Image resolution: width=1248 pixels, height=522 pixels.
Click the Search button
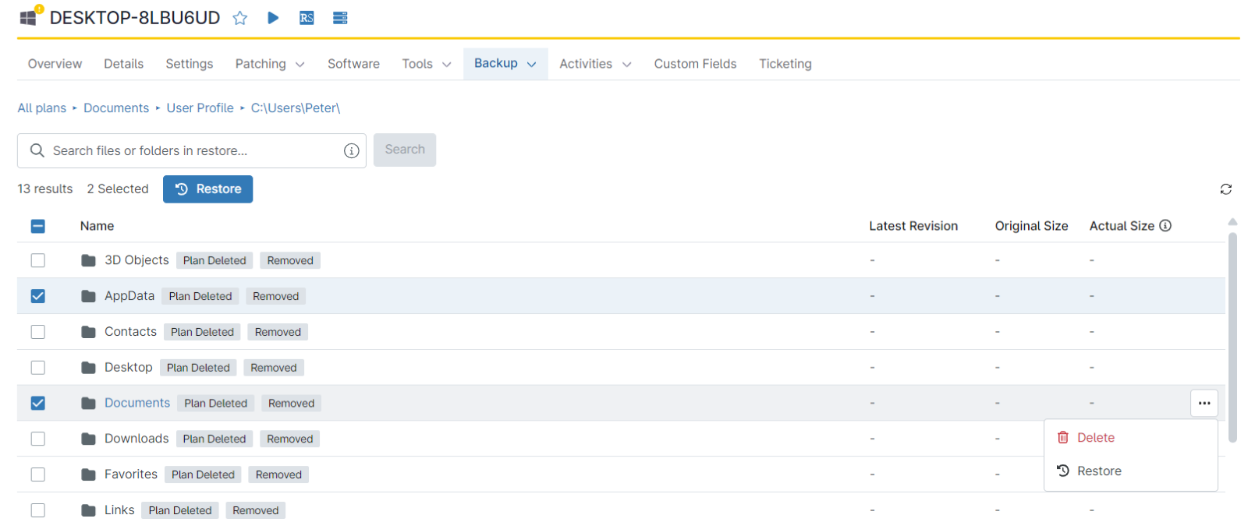tap(405, 150)
